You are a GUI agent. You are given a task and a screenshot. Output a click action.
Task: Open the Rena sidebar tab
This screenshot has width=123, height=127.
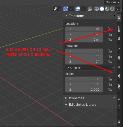119,87
